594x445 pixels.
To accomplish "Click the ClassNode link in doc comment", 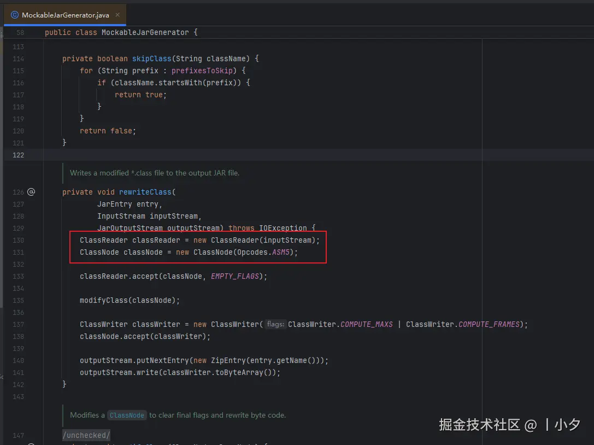I will click(127, 415).
